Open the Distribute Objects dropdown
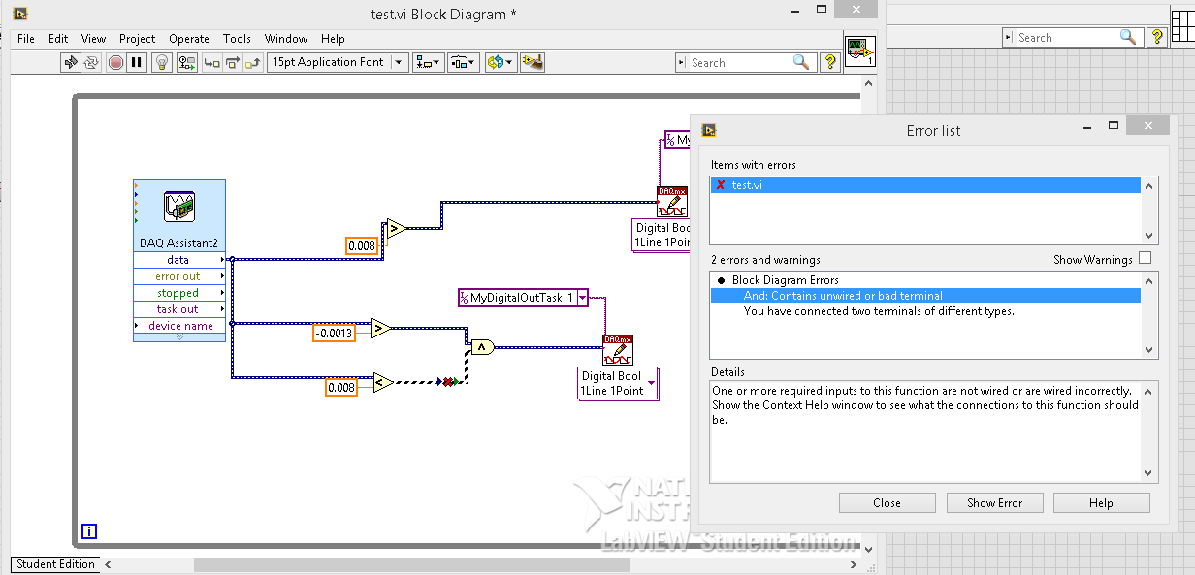The image size is (1195, 575). 464,62
